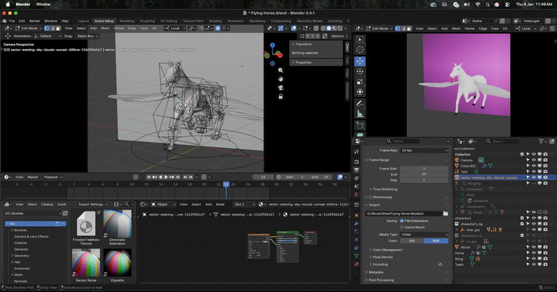The width and height of the screenshot is (557, 292).
Task: Click the pan hand icon in left viewport
Action: (281, 79)
